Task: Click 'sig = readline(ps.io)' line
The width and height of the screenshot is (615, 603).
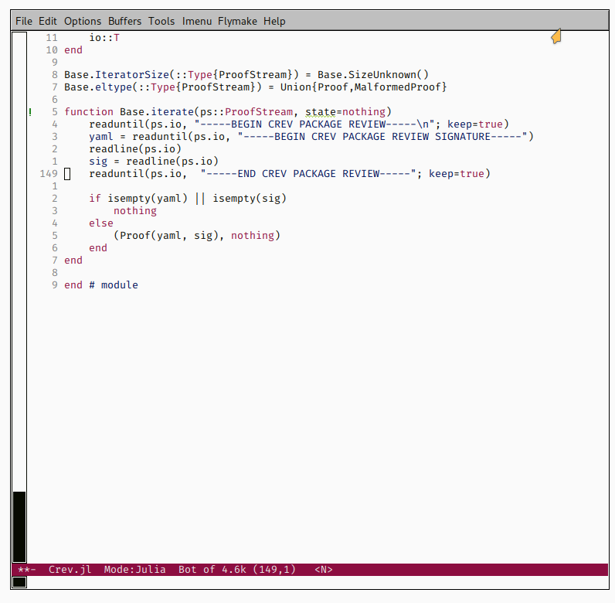Action: 153,162
